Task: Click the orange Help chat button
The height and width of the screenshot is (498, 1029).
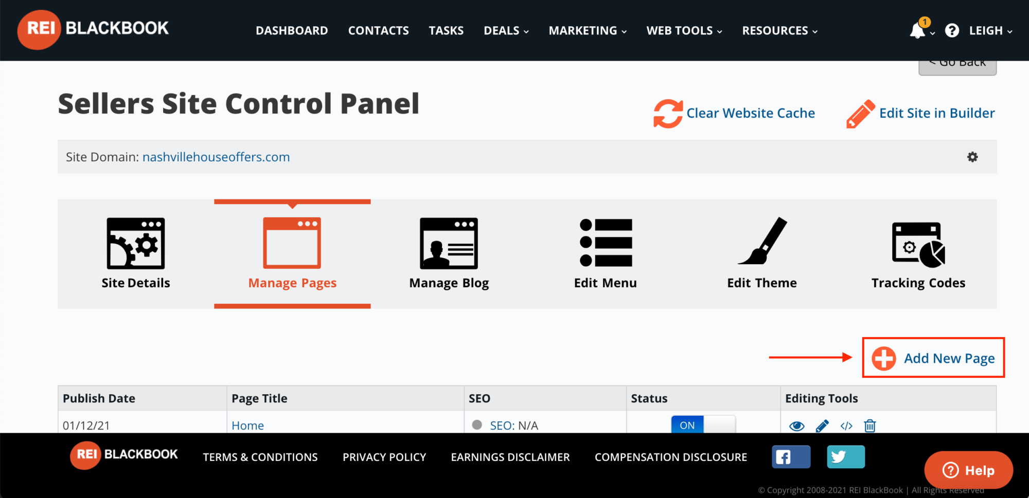Action: tap(969, 470)
